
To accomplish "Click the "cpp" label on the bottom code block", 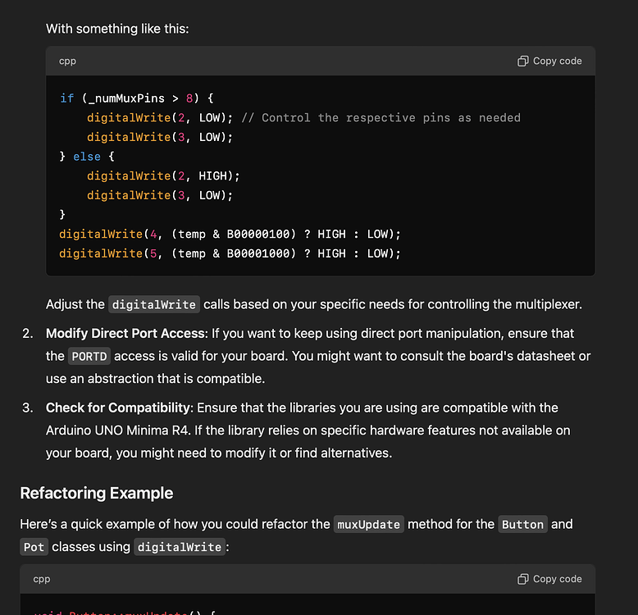I will tap(42, 579).
